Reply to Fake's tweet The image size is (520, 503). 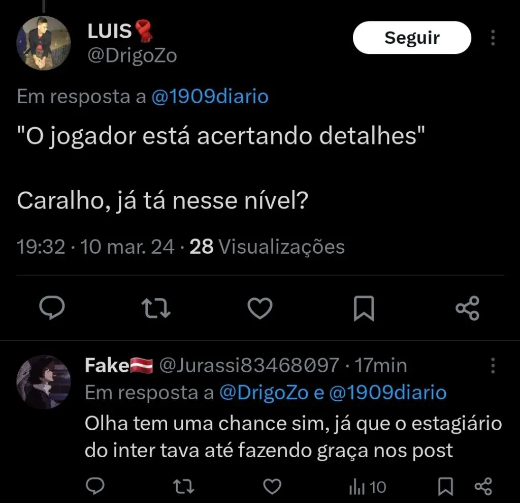tap(95, 487)
